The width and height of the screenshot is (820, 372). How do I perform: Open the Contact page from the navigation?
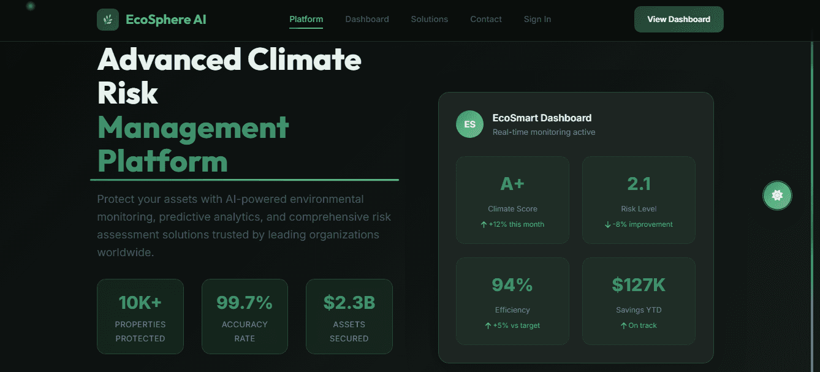tap(486, 19)
